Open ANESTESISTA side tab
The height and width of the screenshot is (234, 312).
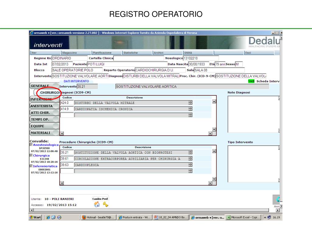(44, 106)
